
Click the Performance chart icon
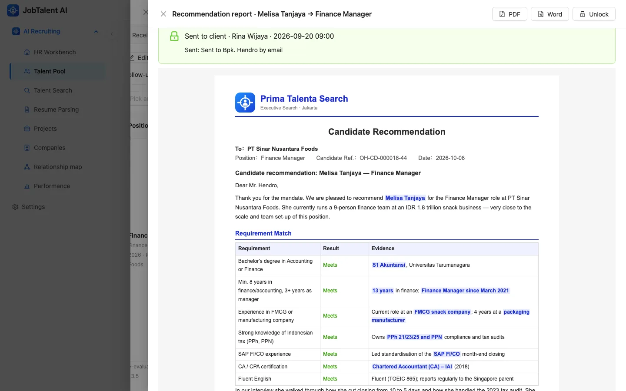point(27,186)
